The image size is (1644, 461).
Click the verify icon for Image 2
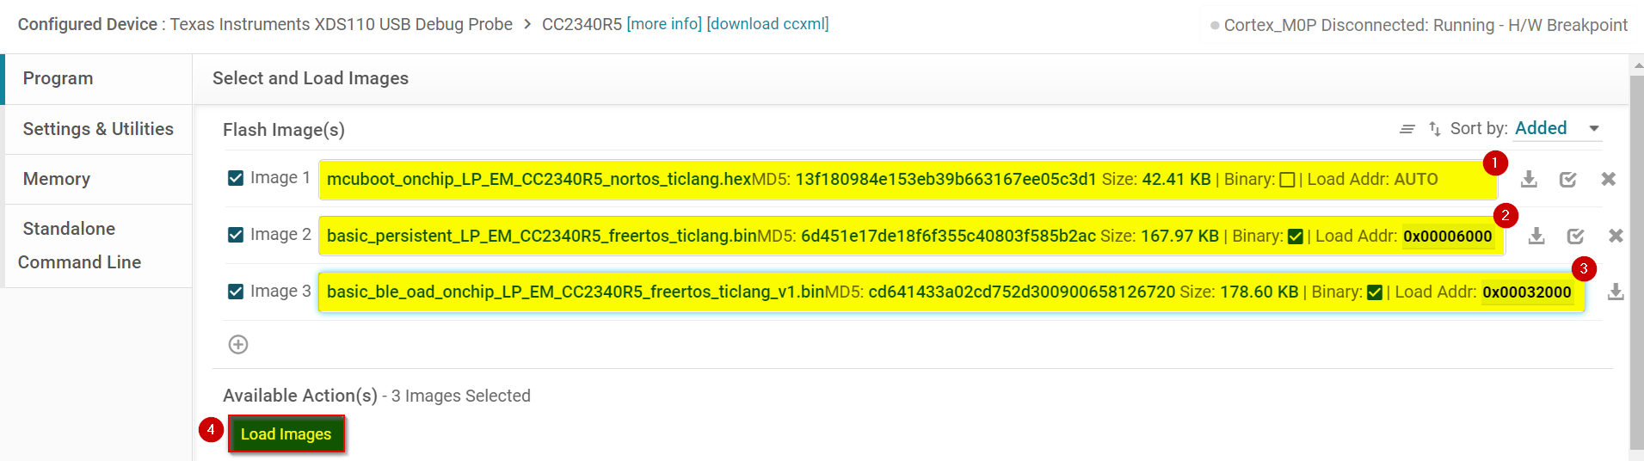(1576, 236)
